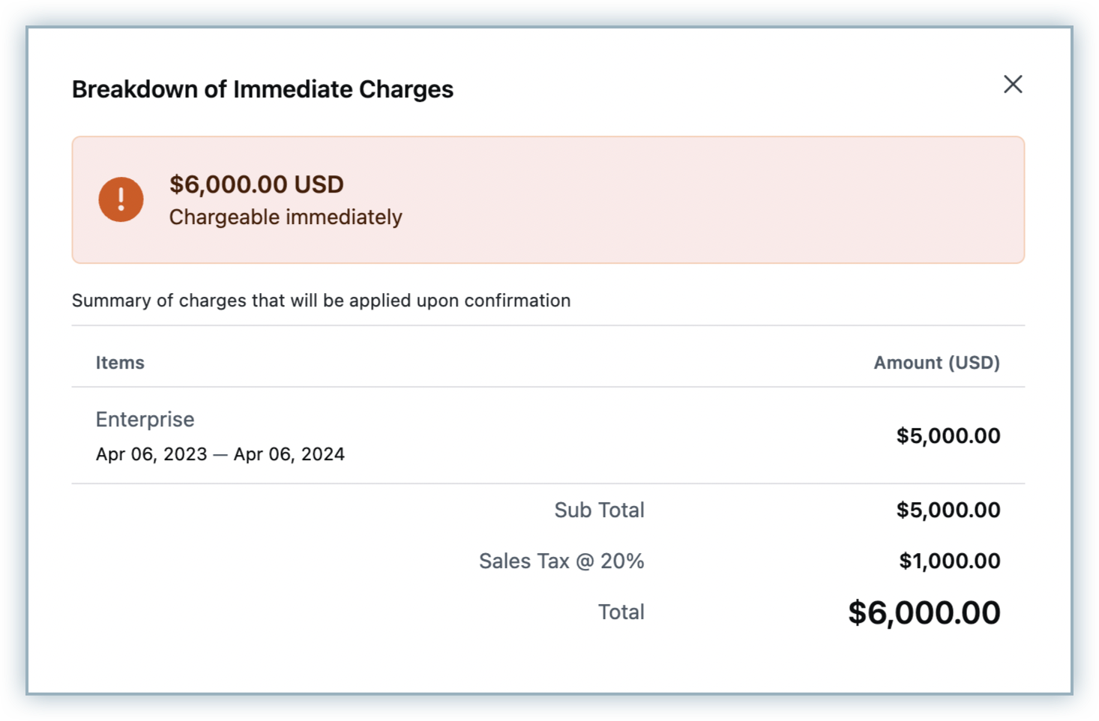Click the Breakdown of Immediate Charges title
1099x721 pixels.
[262, 89]
